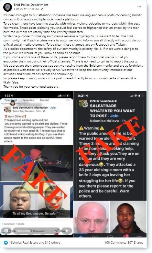Open the left fake-post screenshot image
Image resolution: width=152 pixels, height=253 pixels.
(x=37, y=164)
